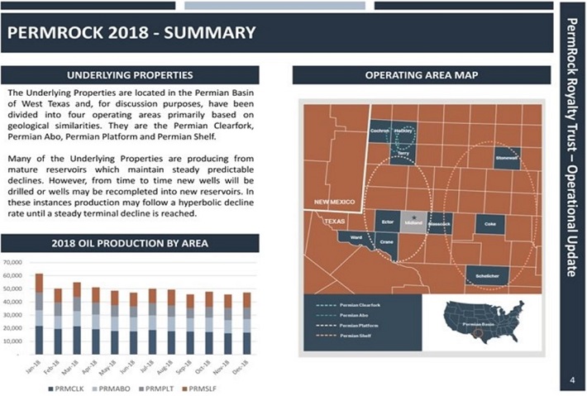Click the gray Midland county with star
The image size is (587, 396).
coord(413,222)
